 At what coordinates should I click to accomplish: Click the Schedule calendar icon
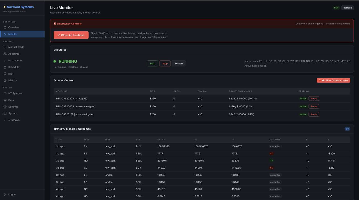[5, 67]
